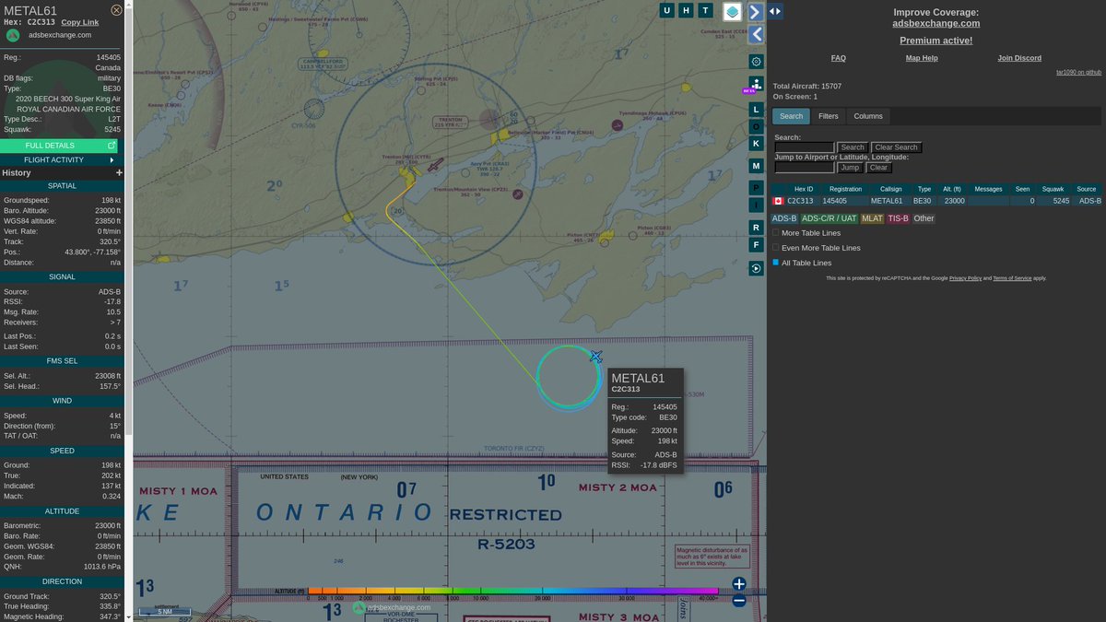Toggle the T map button
The image size is (1106, 622).
point(705,11)
